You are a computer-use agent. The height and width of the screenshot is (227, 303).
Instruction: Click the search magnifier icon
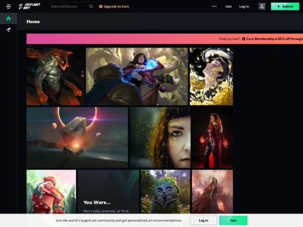pos(91,6)
